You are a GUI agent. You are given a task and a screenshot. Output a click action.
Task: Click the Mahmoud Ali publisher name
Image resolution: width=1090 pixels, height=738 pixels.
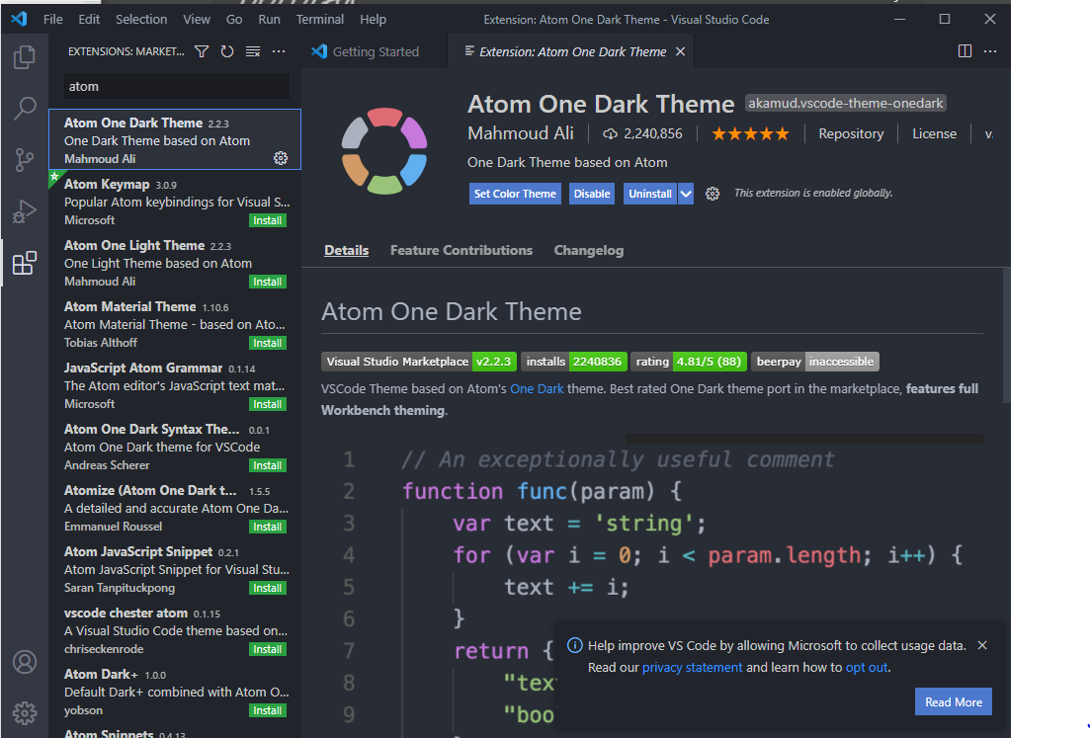coord(521,133)
